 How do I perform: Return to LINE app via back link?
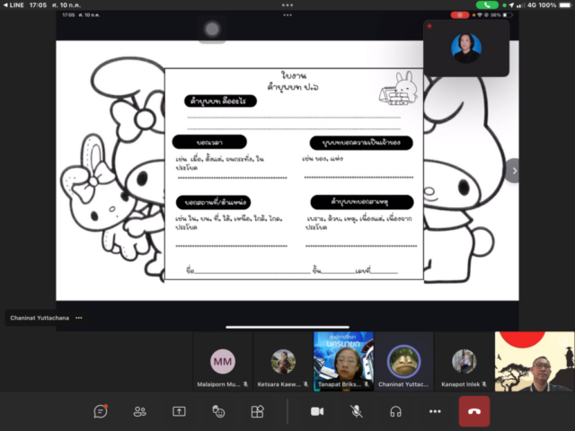[13, 5]
